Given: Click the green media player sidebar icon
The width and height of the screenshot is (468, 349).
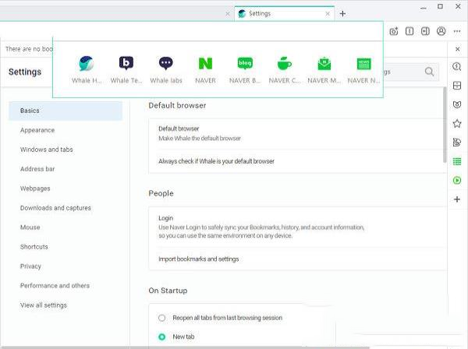Looking at the screenshot, I should (x=457, y=180).
